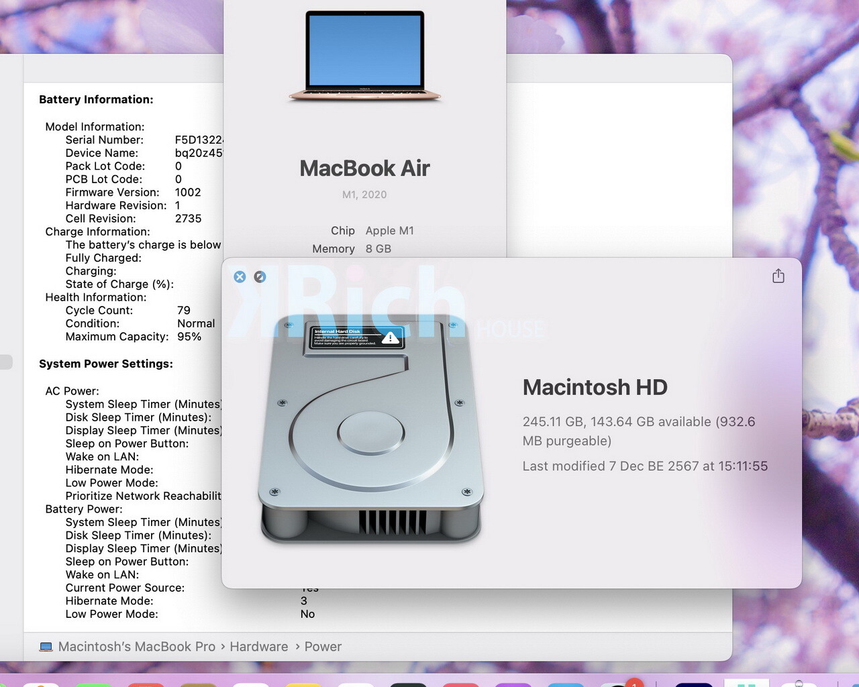Click the Model Information label
Viewport: 859px width, 687px height.
click(x=95, y=127)
